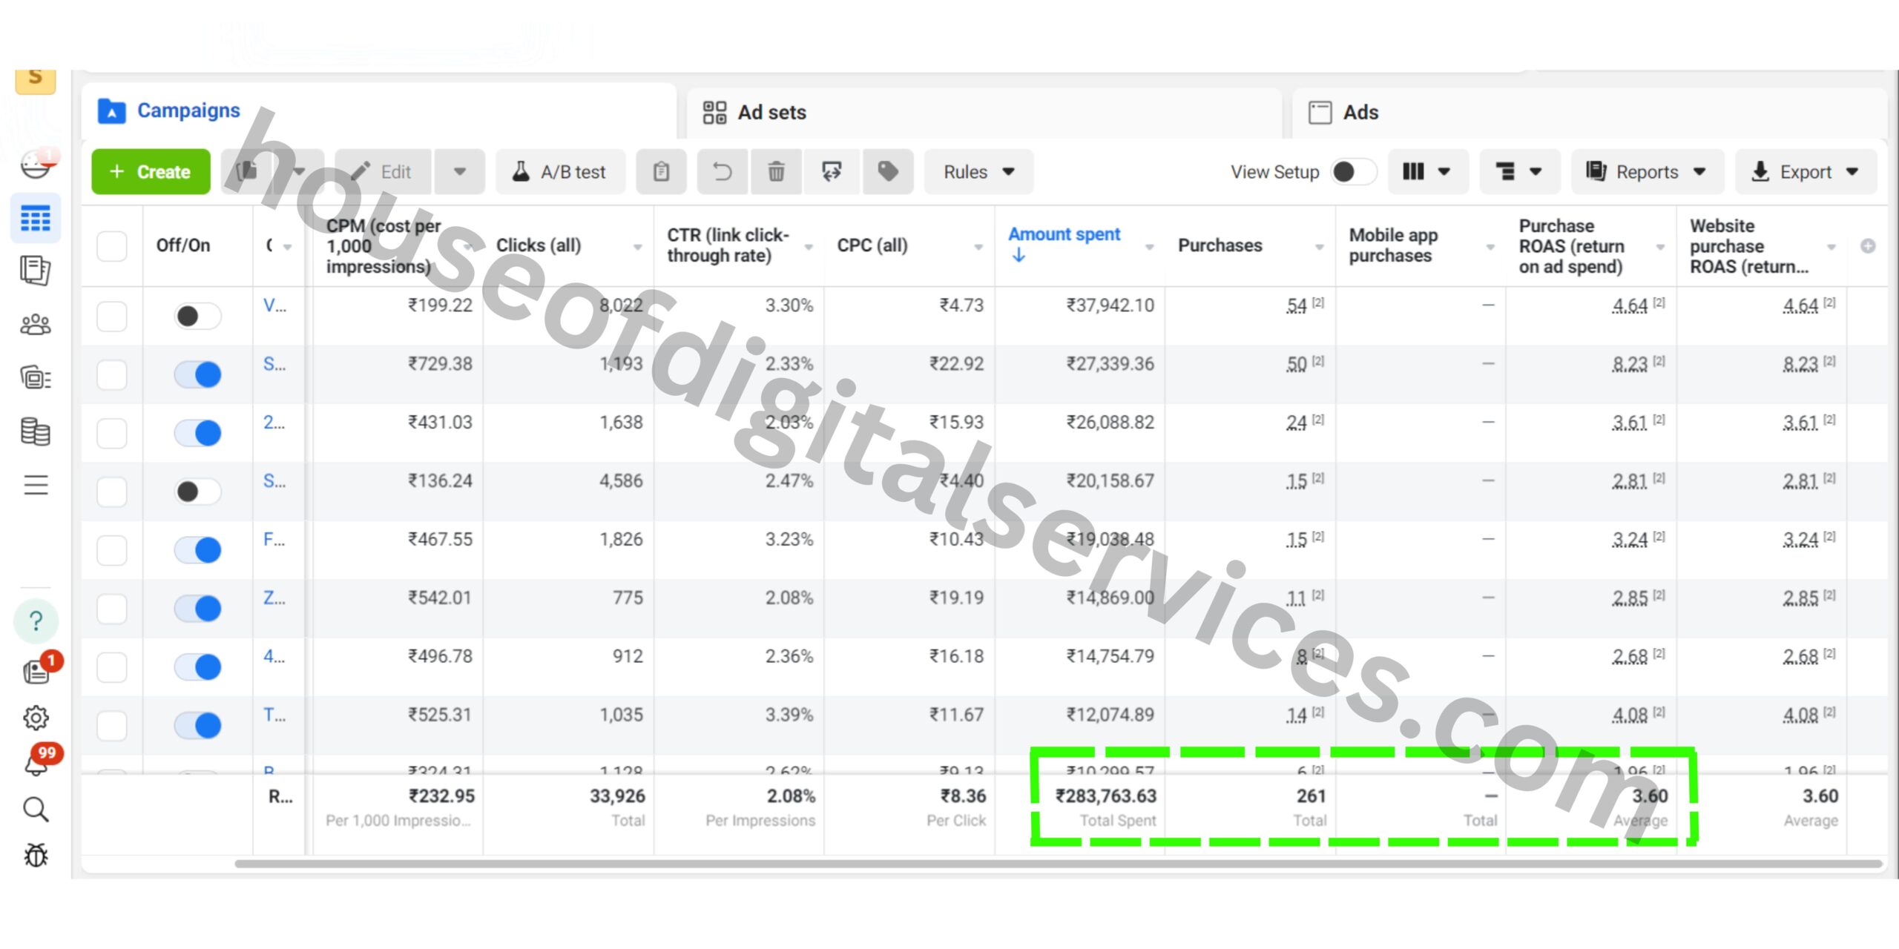Open the Export dropdown
The height and width of the screenshot is (949, 1899).
tap(1806, 172)
